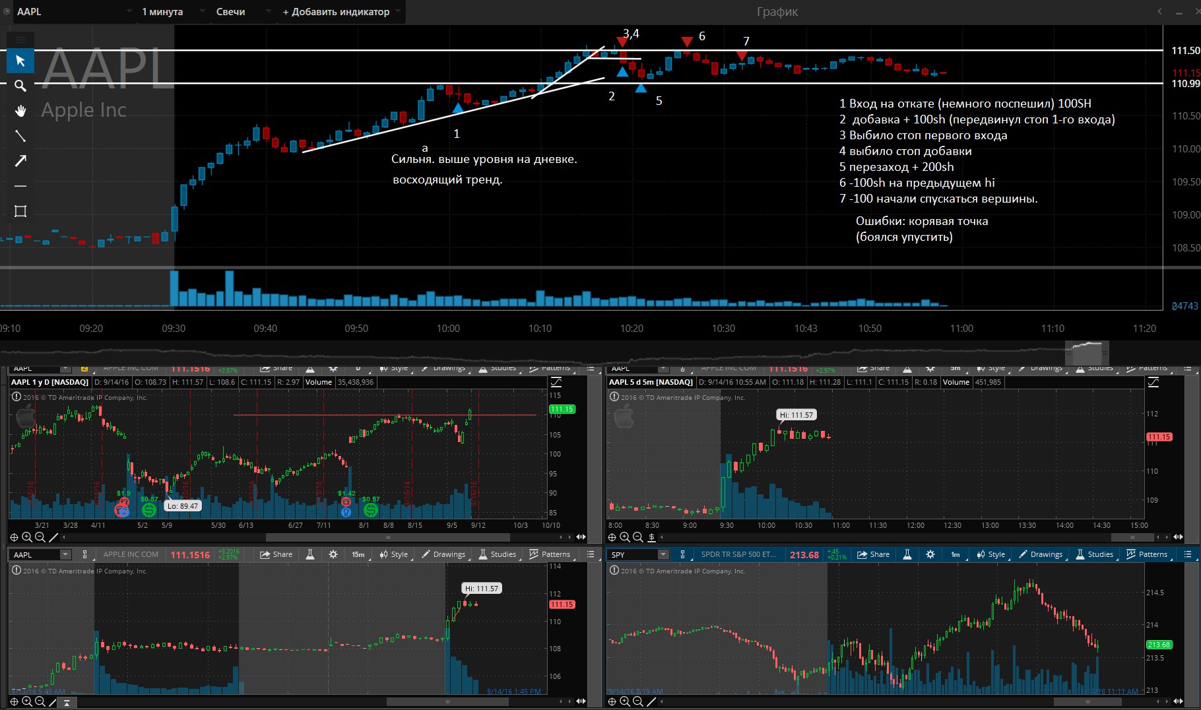Open Patterns menu in AAPL 15m chart
1201x710 pixels.
[x=550, y=554]
